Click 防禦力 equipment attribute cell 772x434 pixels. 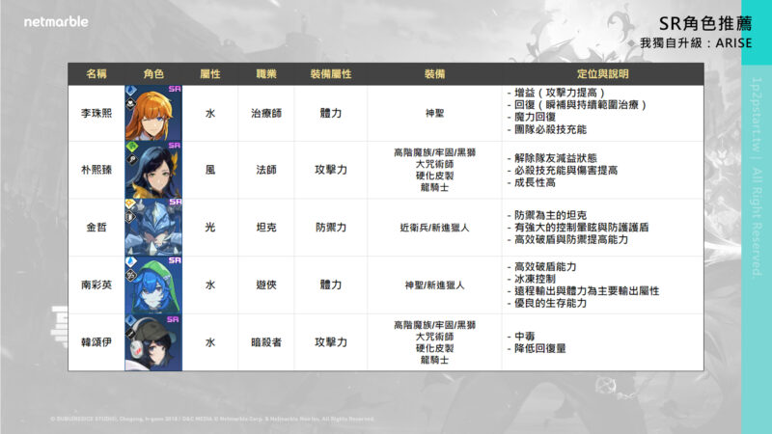pos(331,228)
